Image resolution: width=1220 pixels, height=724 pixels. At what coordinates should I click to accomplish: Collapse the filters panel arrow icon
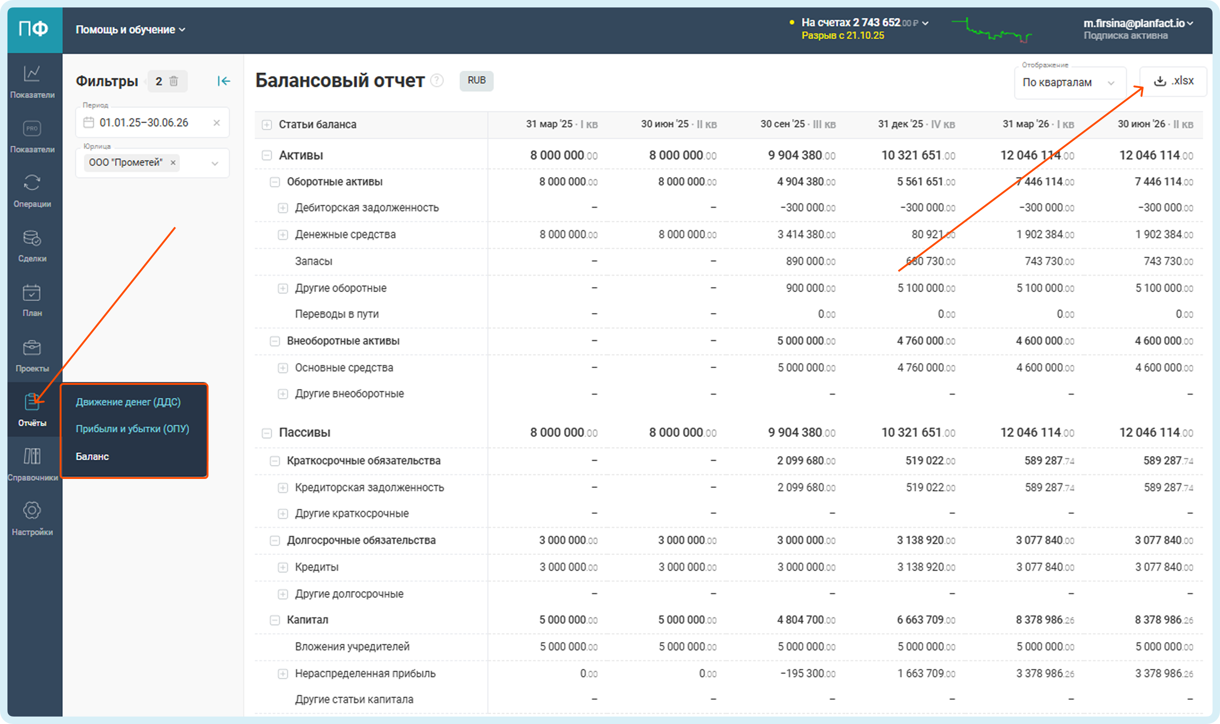tap(224, 81)
